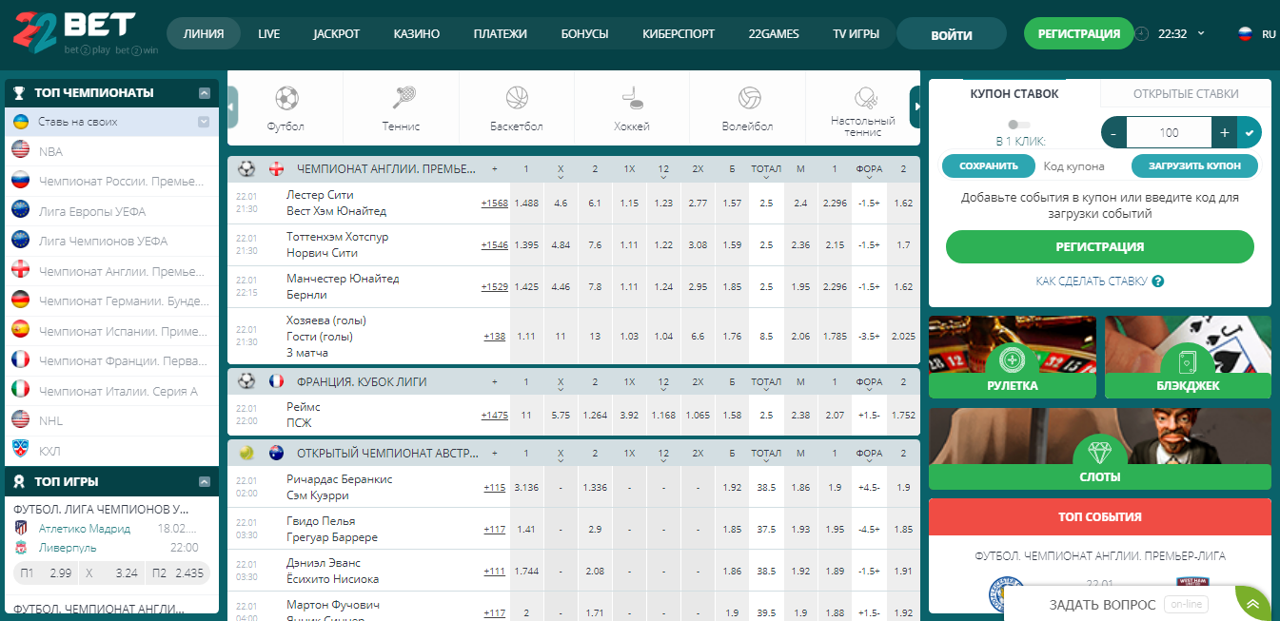Click the Russian flag language icon
Screen dimensions: 1280x621
(x=1245, y=33)
